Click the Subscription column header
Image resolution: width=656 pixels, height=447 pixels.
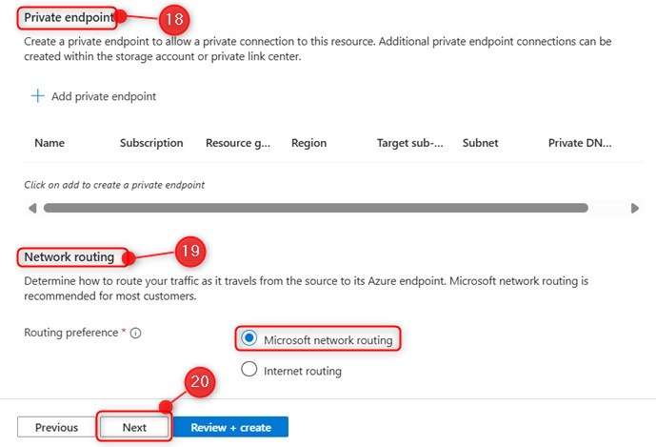(151, 143)
